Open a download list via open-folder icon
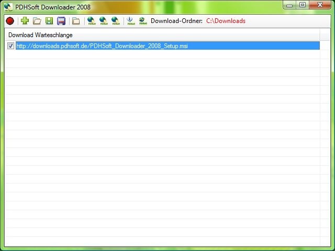Viewport: 335px width, 251px height. pyautogui.click(x=37, y=21)
